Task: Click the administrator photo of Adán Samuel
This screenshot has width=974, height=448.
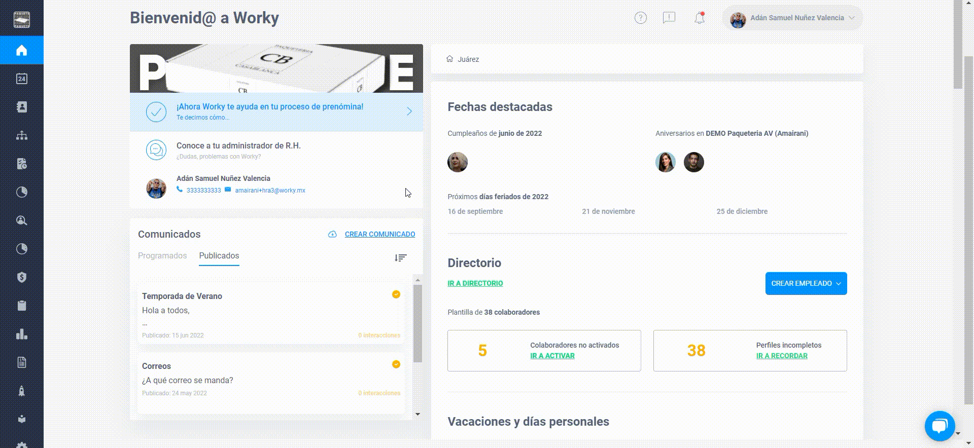Action: pyautogui.click(x=156, y=189)
